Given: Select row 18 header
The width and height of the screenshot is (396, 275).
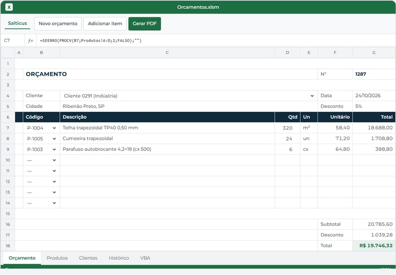Looking at the screenshot, I should 8,246.
